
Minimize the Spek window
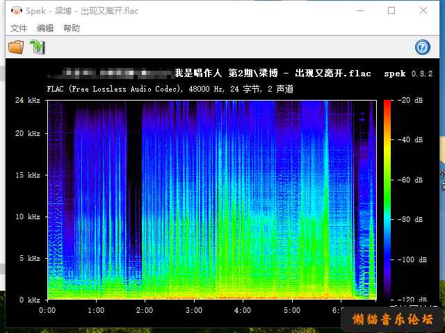click(x=360, y=11)
